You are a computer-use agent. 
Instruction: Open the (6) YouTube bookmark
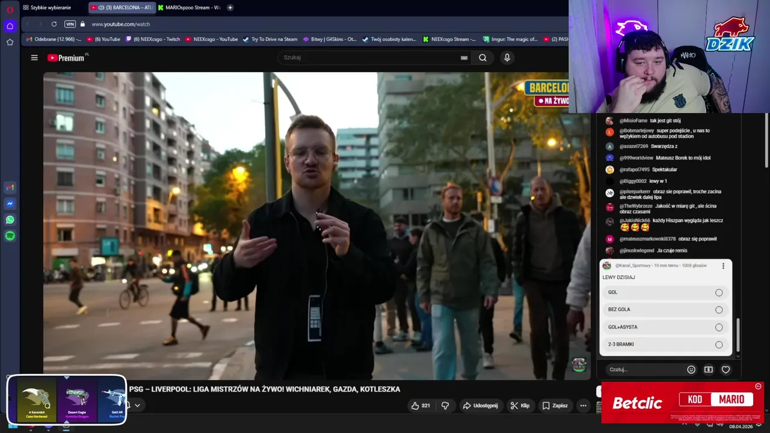pyautogui.click(x=103, y=39)
